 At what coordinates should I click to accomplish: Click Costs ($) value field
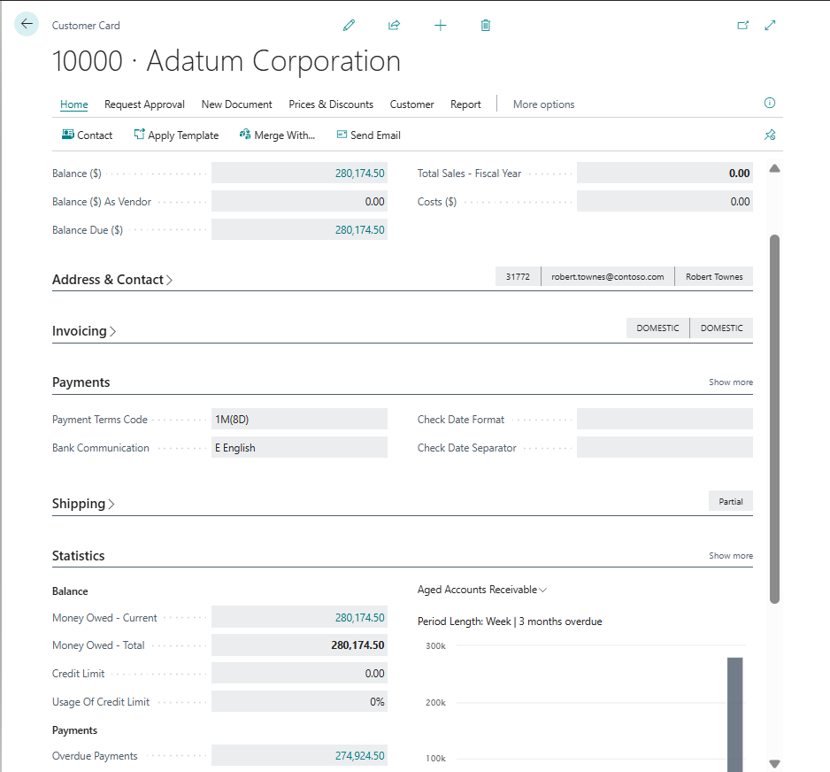pyautogui.click(x=665, y=202)
